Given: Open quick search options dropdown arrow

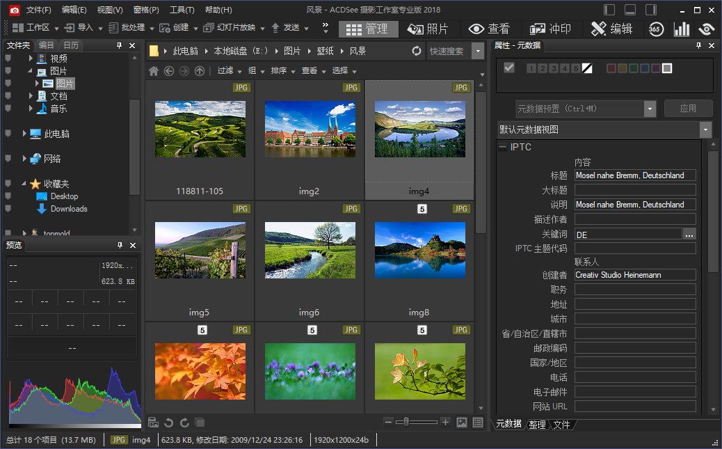Looking at the screenshot, I should click(478, 52).
